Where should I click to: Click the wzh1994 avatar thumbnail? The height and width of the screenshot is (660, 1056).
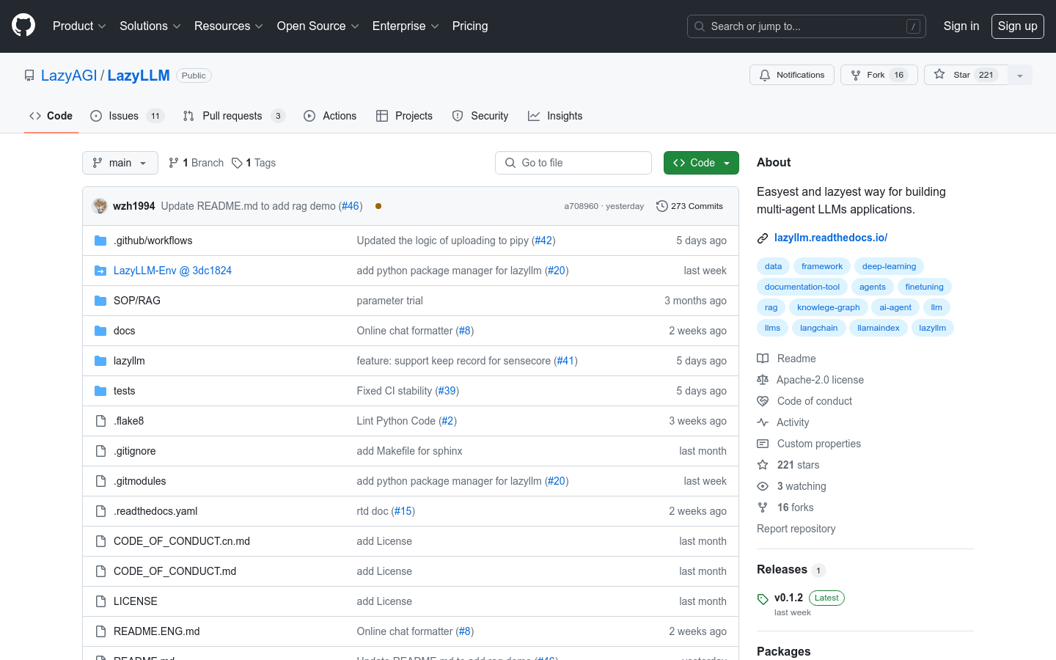point(100,206)
